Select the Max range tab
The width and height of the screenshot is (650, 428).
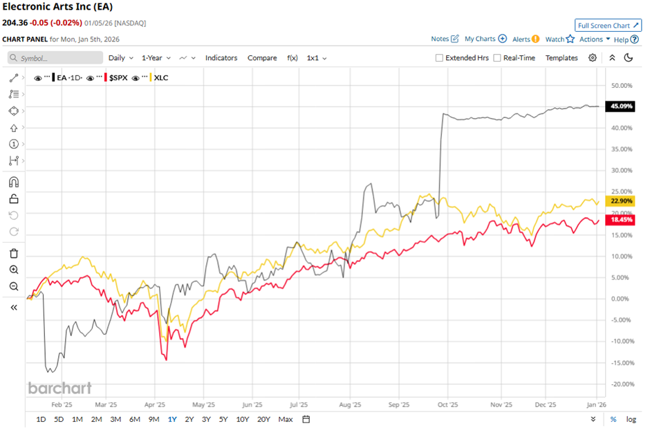[x=285, y=419]
